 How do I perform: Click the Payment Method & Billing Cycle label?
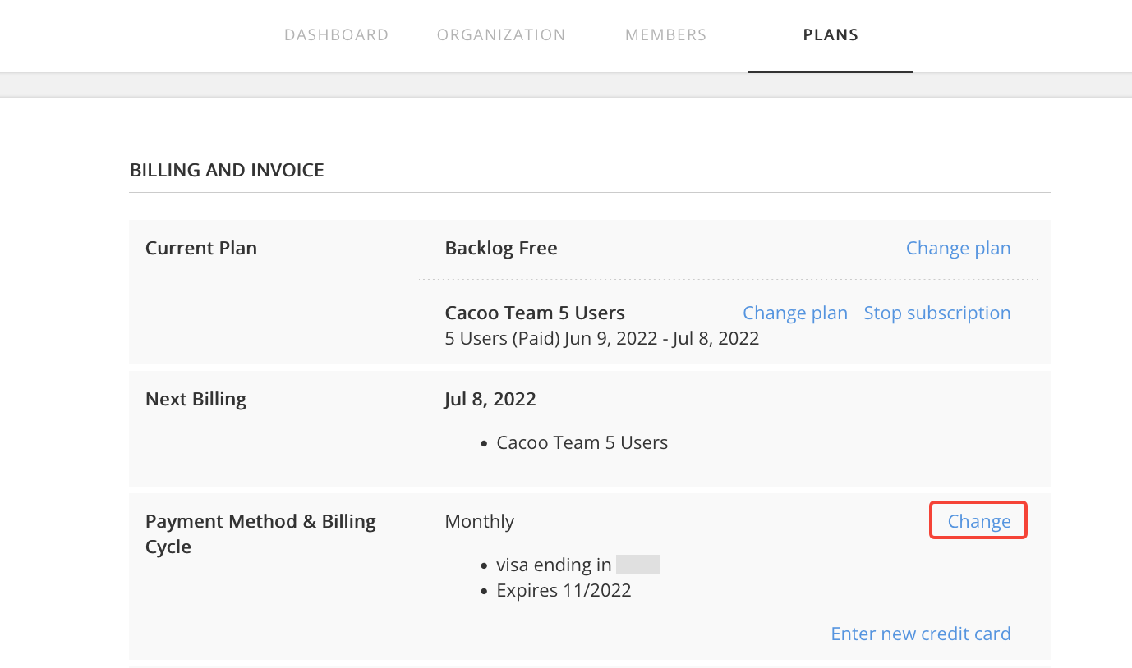[260, 533]
